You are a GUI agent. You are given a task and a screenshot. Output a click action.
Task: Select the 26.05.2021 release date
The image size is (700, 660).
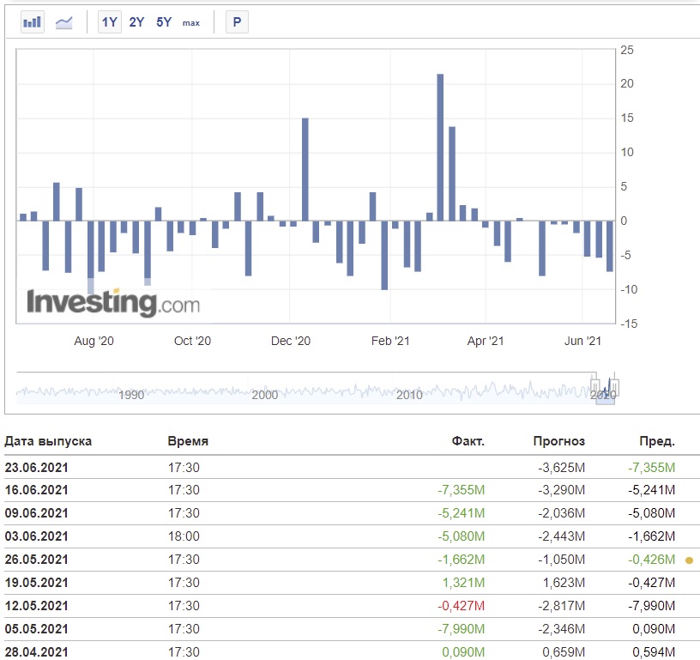click(37, 560)
